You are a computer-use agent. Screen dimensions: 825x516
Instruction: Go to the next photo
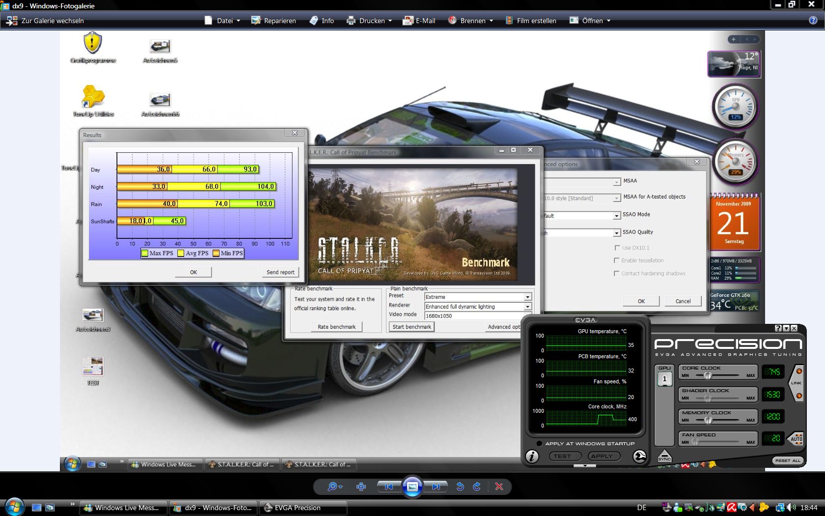tap(436, 487)
